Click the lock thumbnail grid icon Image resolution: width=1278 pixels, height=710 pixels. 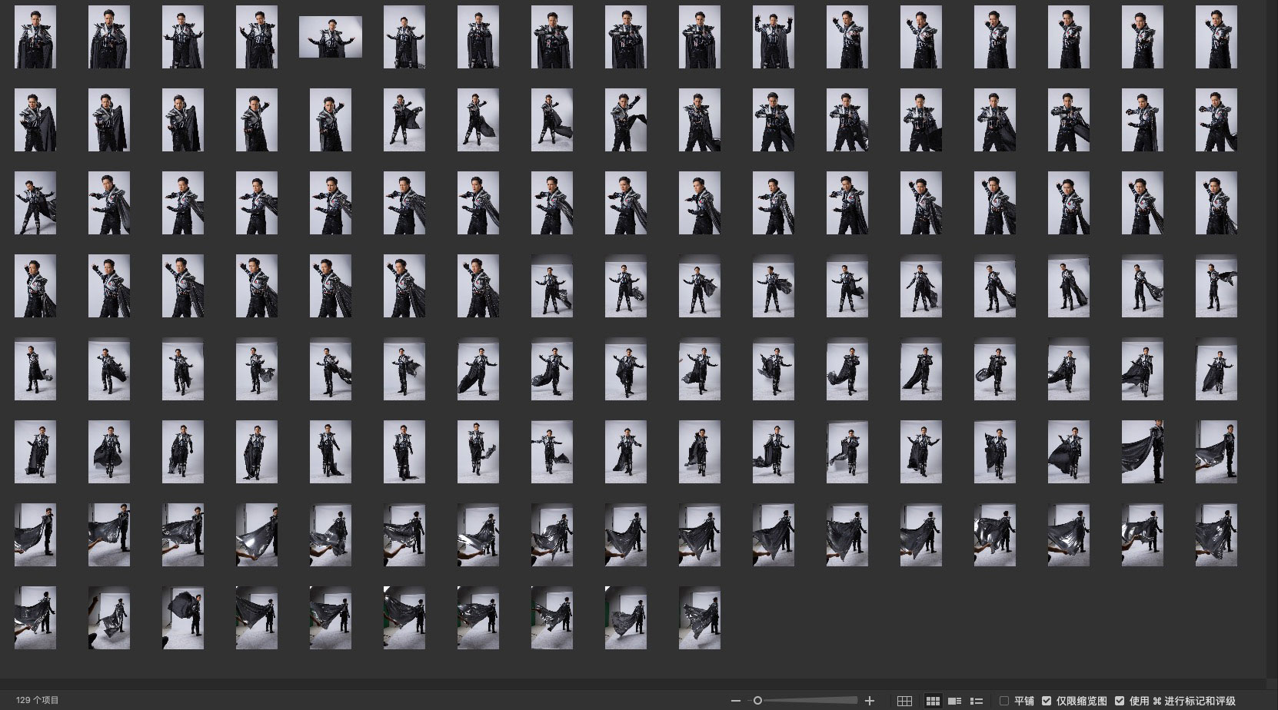coord(905,701)
